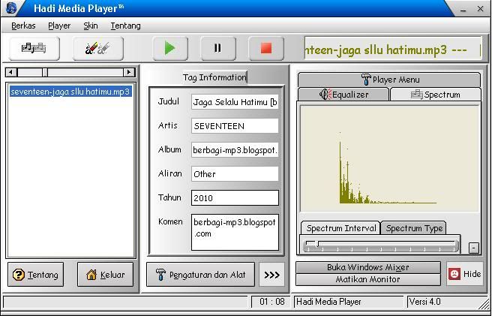The height and width of the screenshot is (316, 492).
Task: Select the Spectrum Interval tab
Action: click(x=340, y=228)
